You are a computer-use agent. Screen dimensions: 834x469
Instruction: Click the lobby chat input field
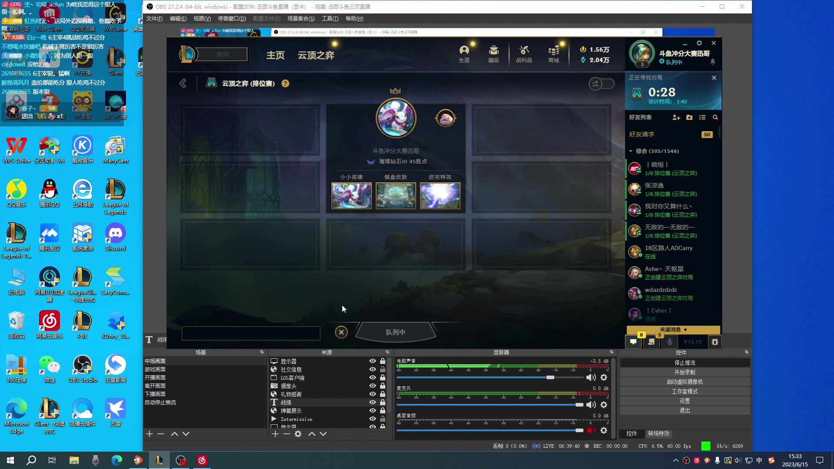[x=251, y=333]
